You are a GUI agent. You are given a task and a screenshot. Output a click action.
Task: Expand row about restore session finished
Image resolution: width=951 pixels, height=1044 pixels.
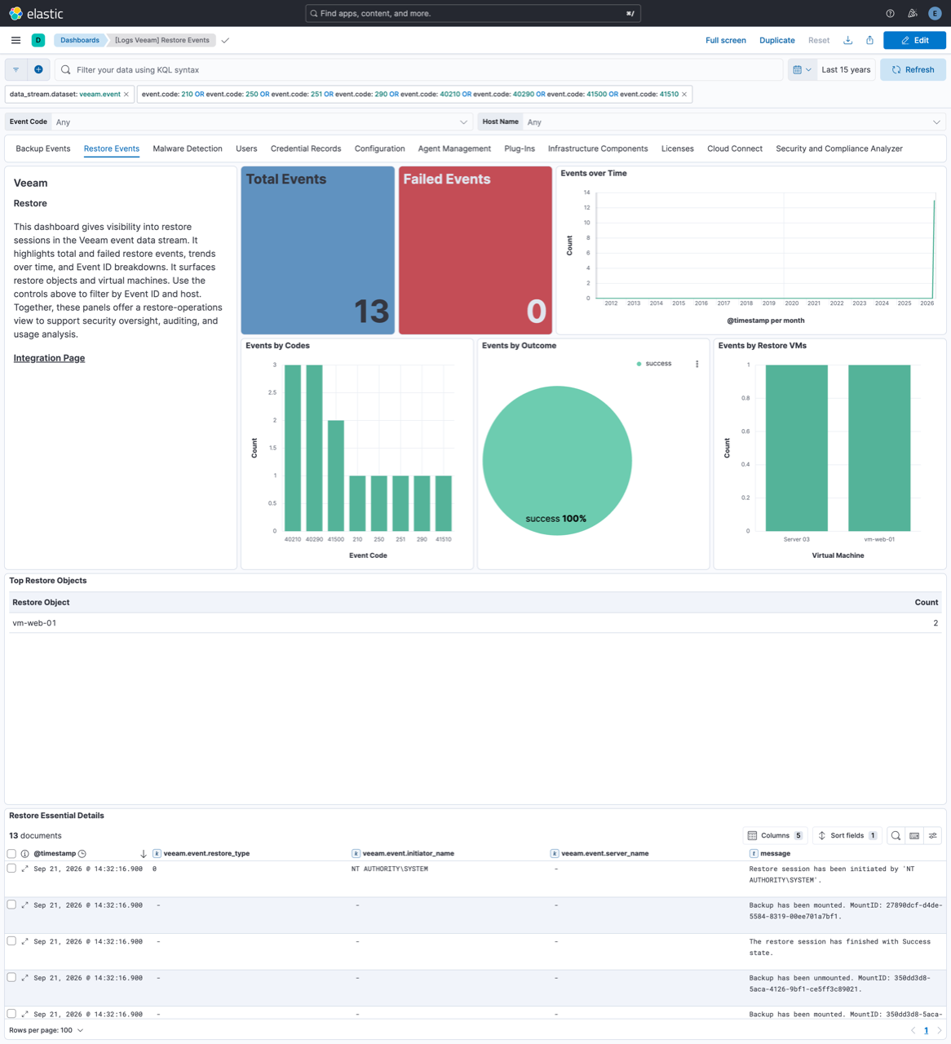click(x=24, y=941)
